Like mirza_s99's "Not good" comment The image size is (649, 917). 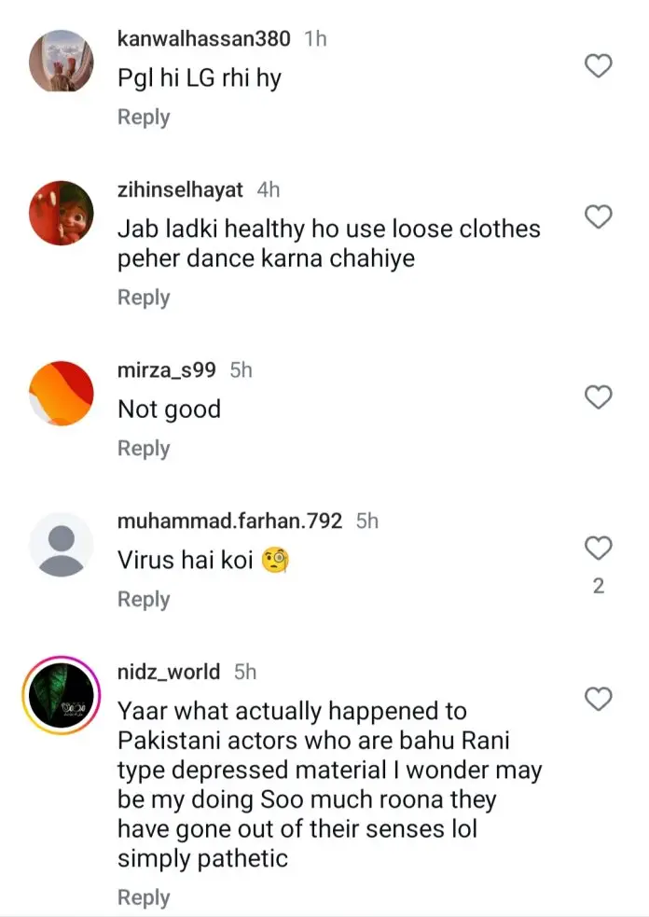pos(598,397)
